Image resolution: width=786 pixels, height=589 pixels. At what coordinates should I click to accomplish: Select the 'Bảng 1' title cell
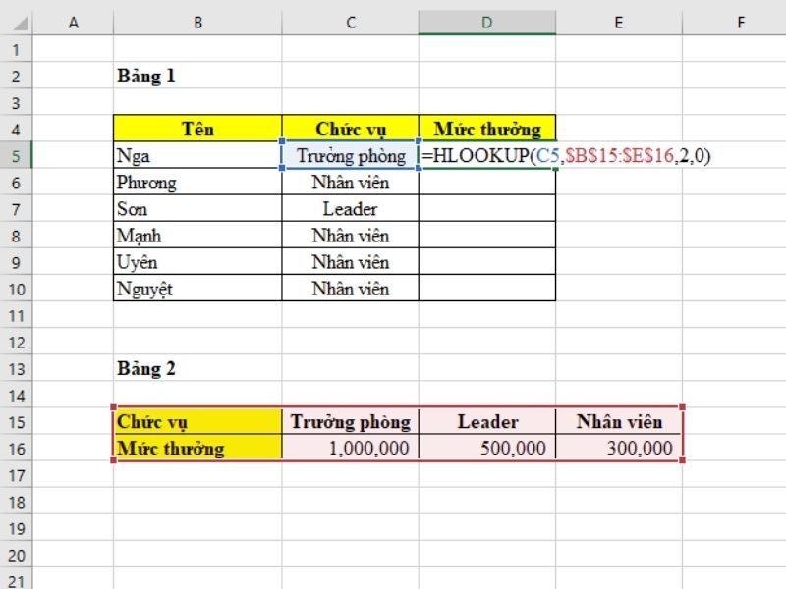197,76
